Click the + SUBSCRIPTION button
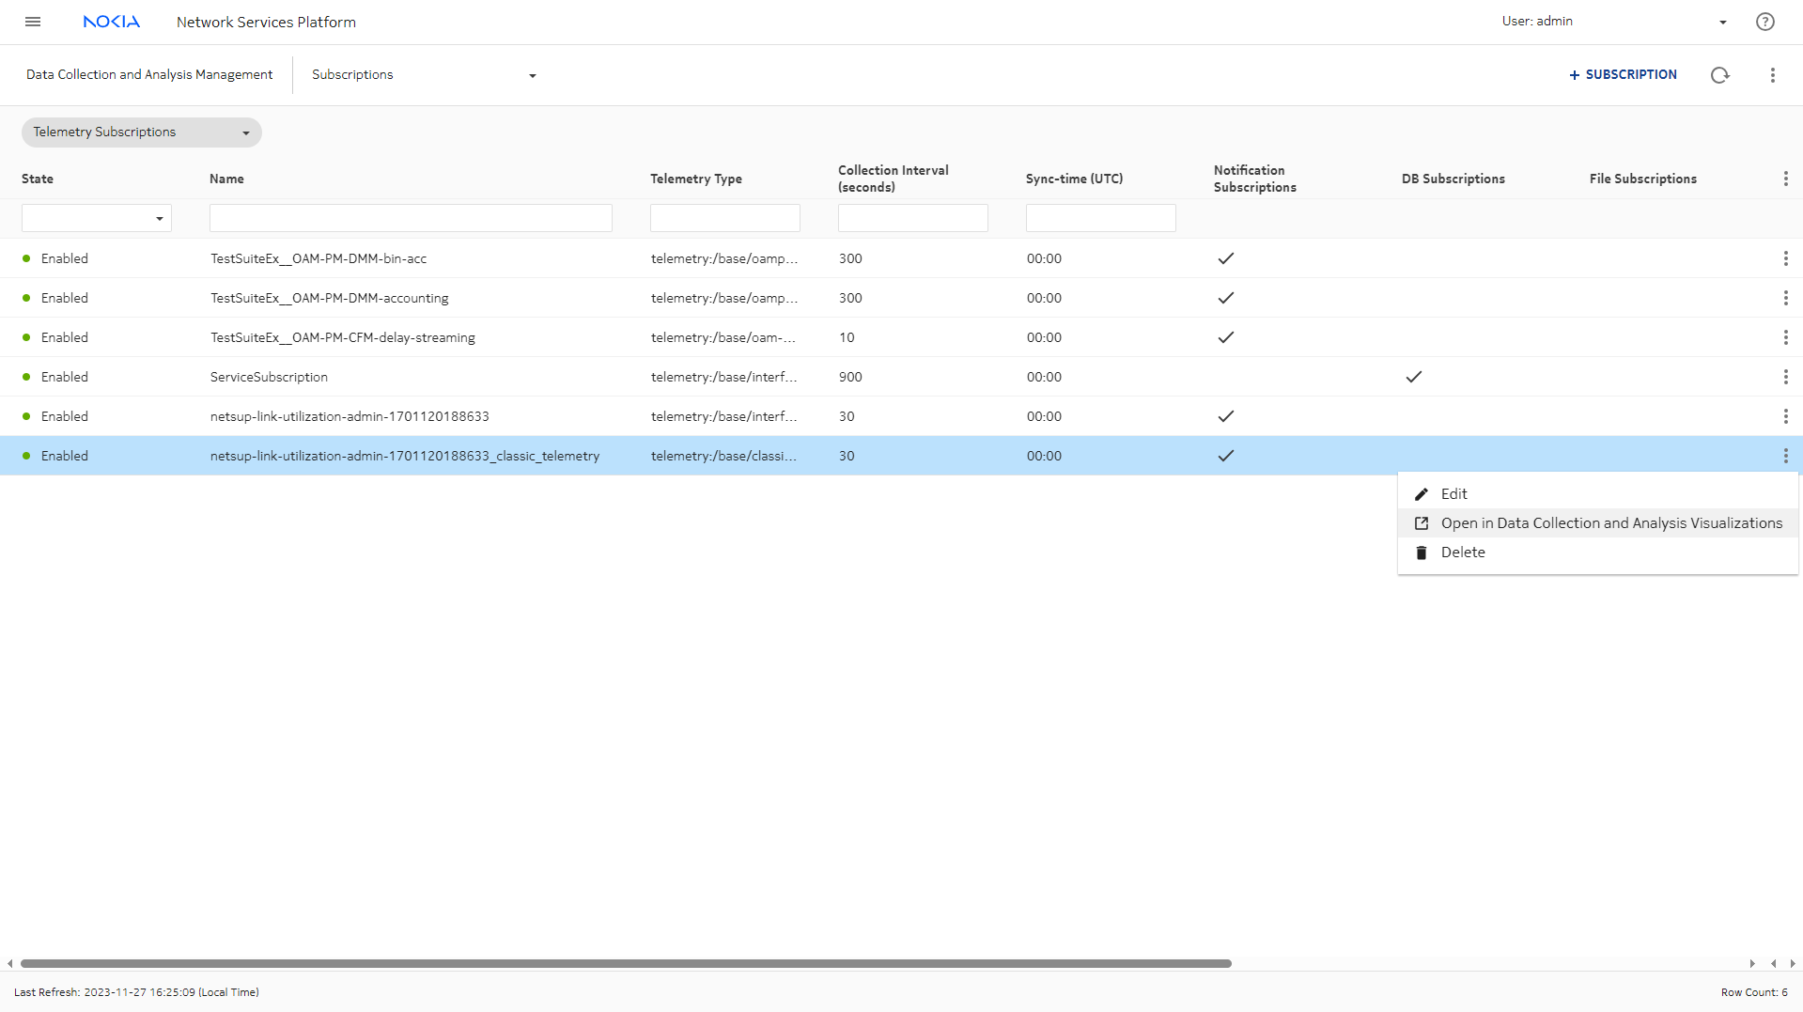The width and height of the screenshot is (1803, 1012). (x=1623, y=75)
